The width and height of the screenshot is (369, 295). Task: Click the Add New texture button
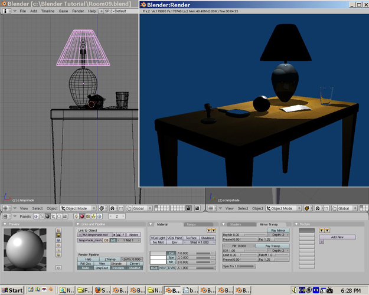pyautogui.click(x=337, y=237)
